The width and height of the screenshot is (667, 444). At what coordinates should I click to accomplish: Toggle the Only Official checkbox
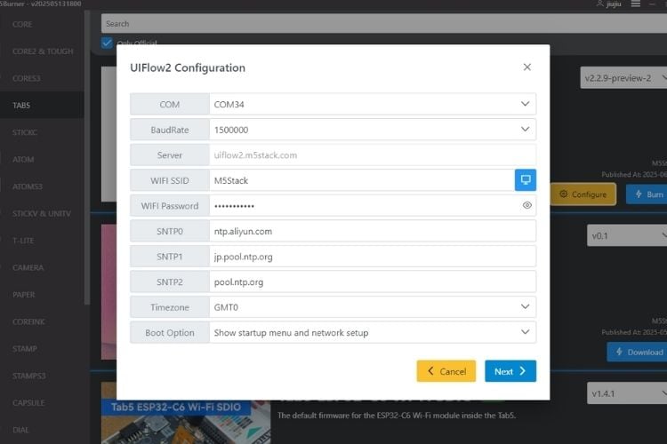tap(107, 43)
